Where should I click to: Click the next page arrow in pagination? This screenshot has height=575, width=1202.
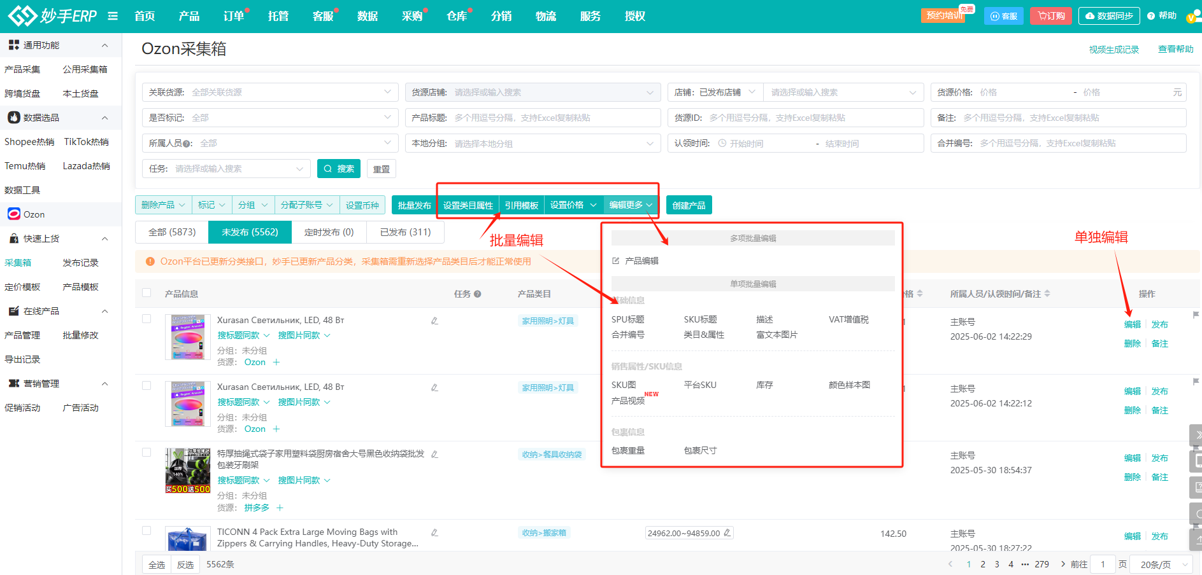[x=1062, y=564]
